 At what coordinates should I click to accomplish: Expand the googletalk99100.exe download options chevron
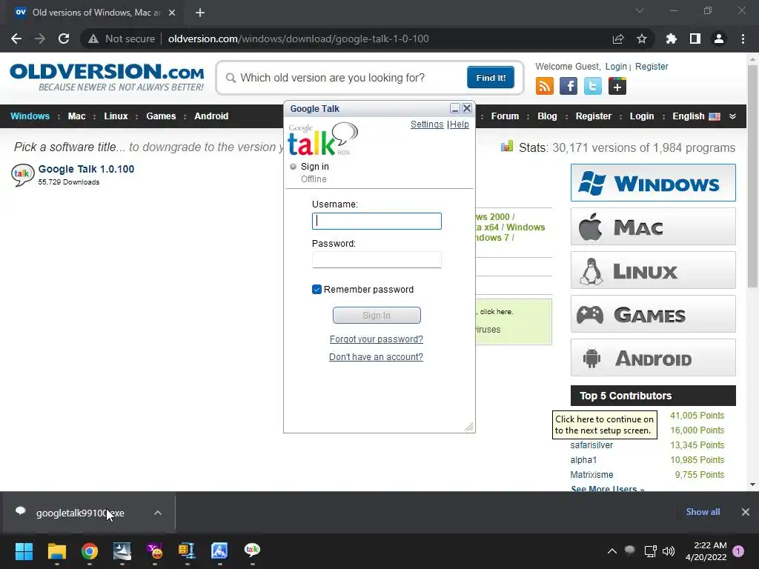pos(158,513)
